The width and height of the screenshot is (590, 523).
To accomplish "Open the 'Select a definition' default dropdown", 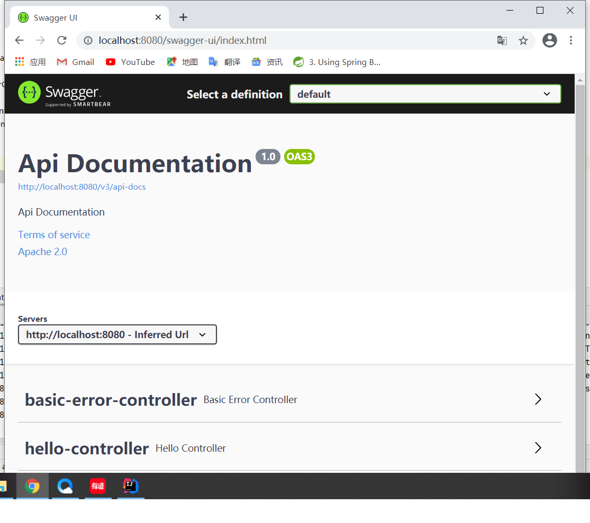I will [425, 94].
